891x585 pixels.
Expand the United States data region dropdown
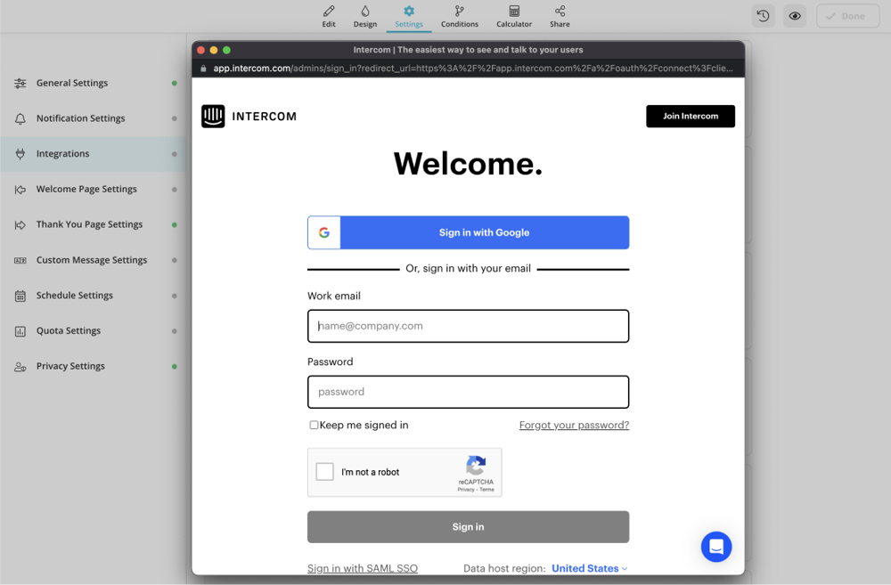[x=589, y=568]
